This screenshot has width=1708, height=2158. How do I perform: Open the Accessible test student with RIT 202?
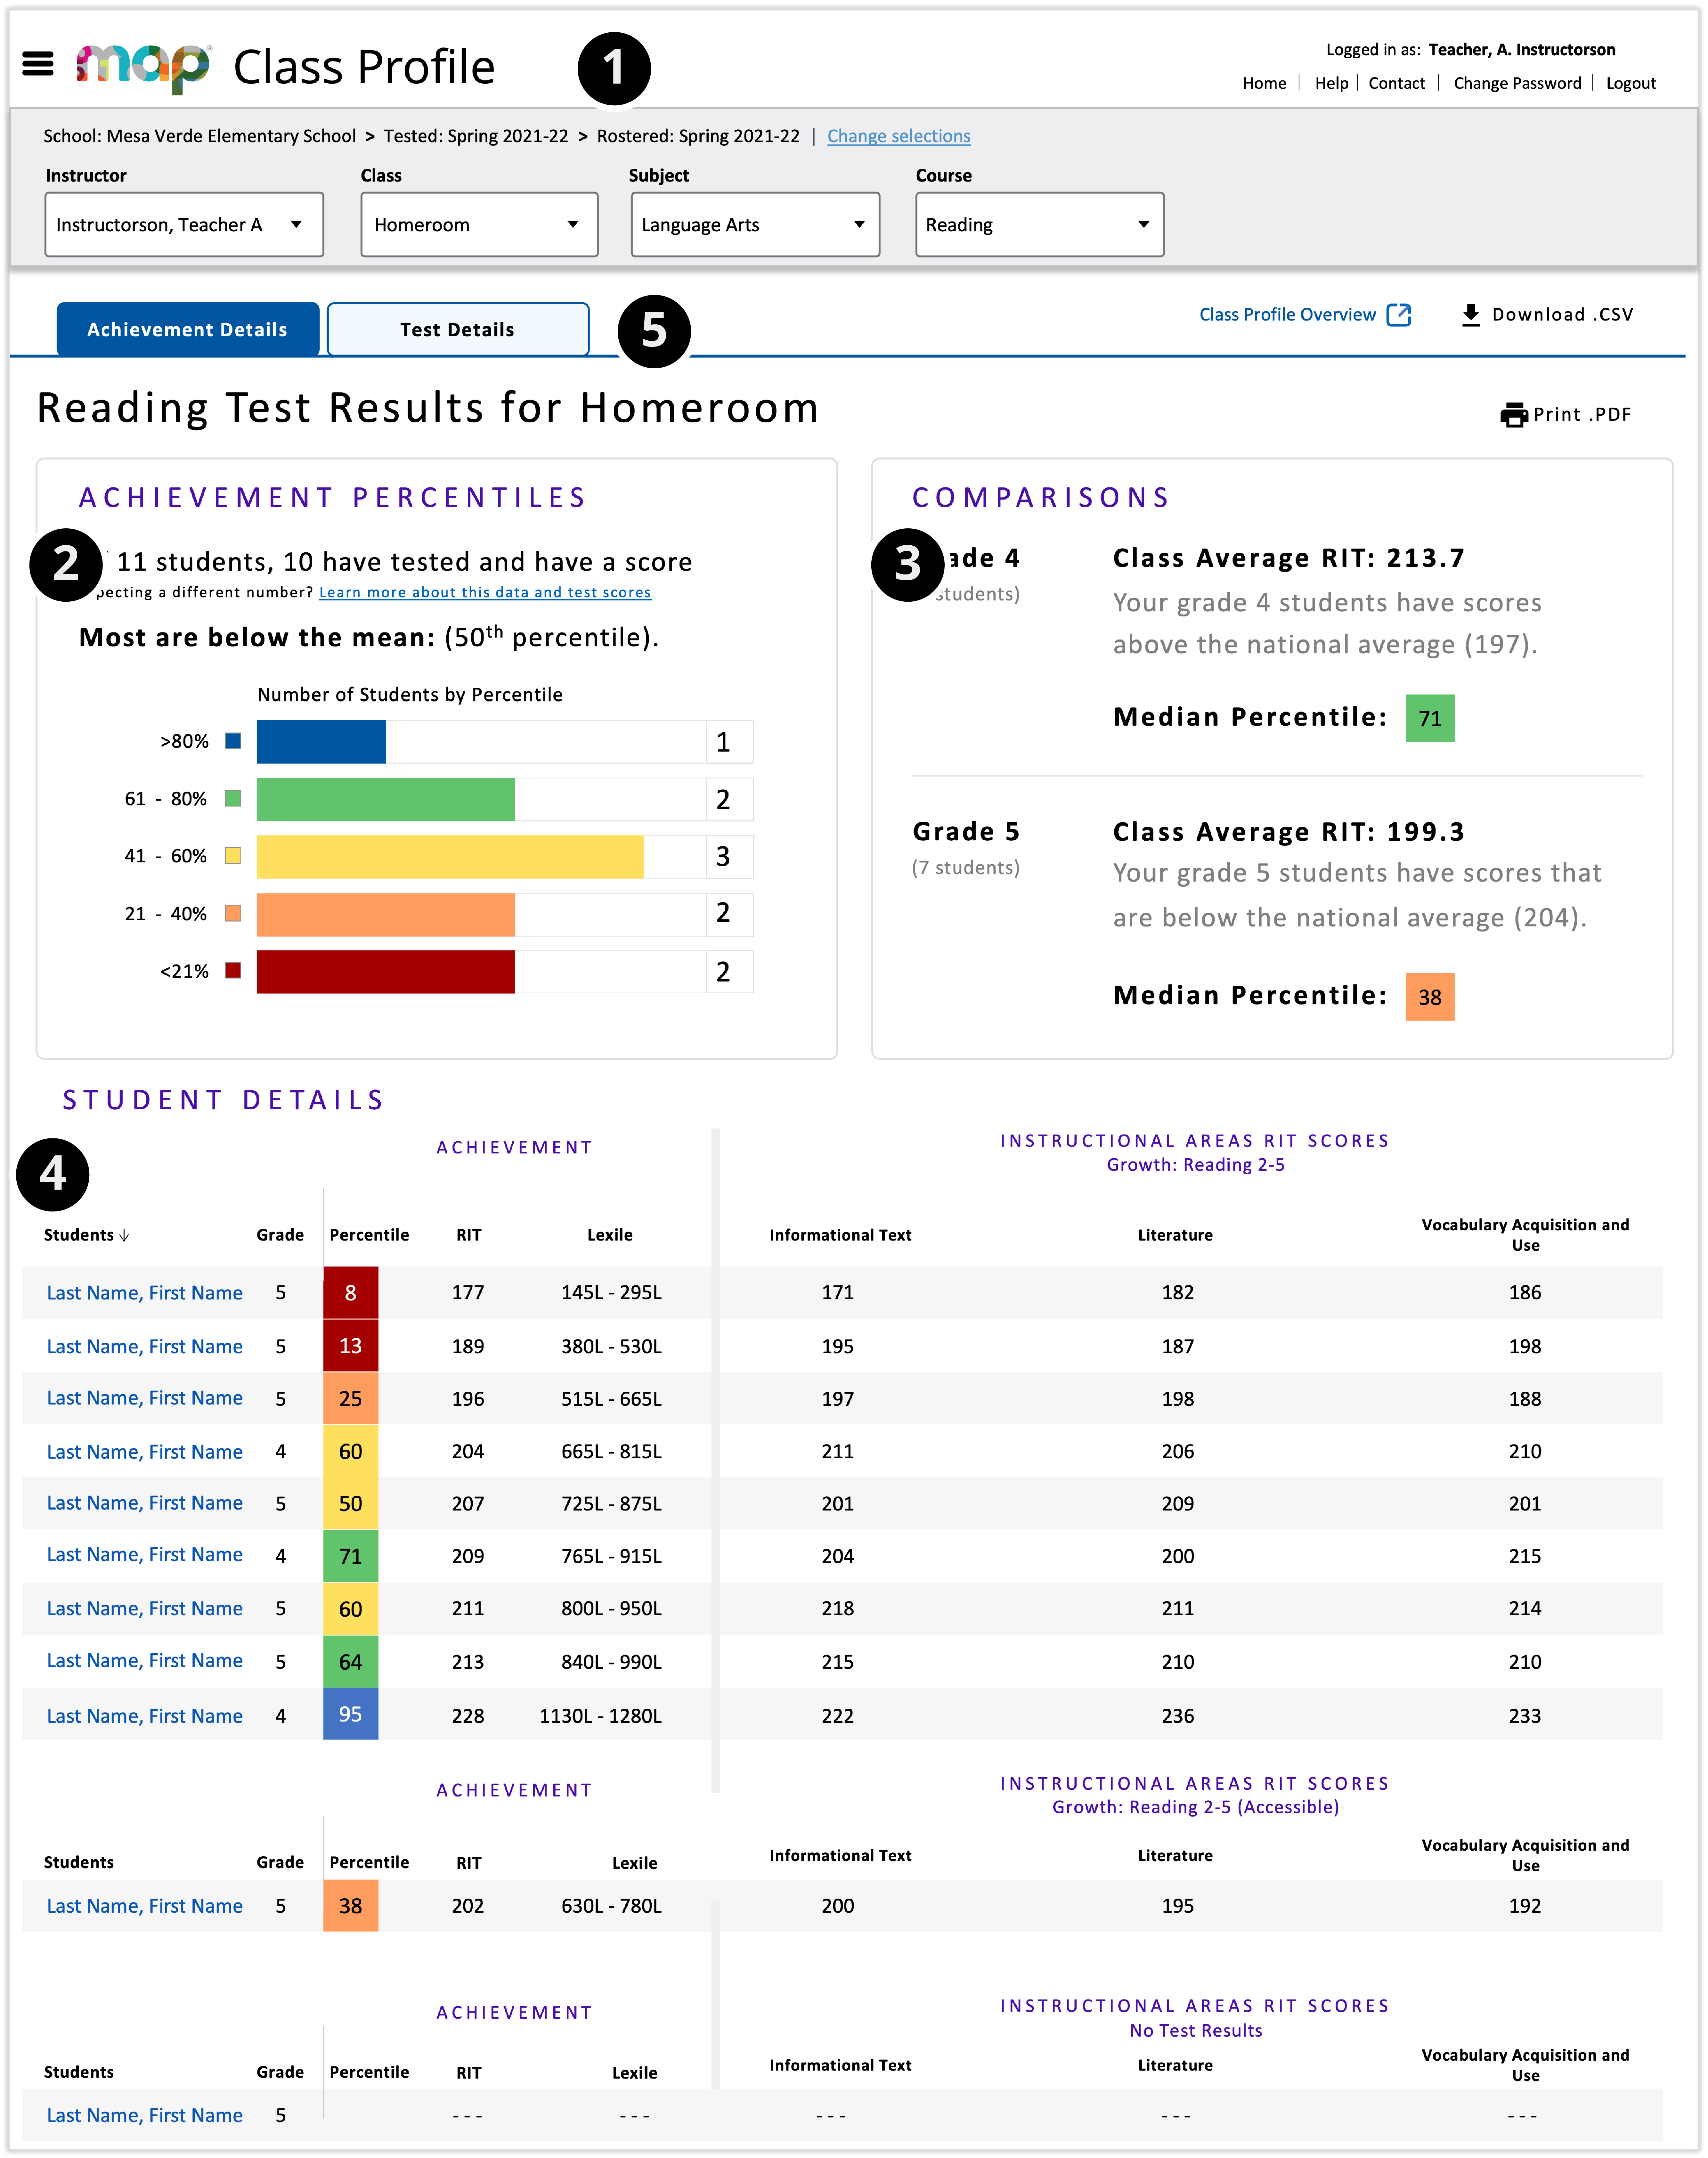(144, 1906)
